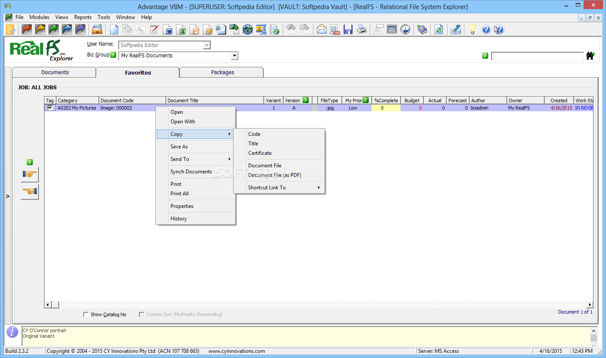This screenshot has height=358, width=606.
Task: Open the Tools menu
Action: 104,17
